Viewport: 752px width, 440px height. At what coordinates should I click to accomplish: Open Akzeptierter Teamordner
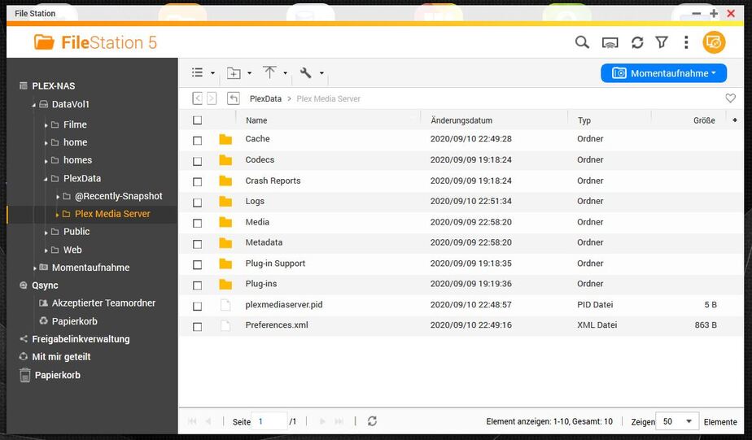103,303
